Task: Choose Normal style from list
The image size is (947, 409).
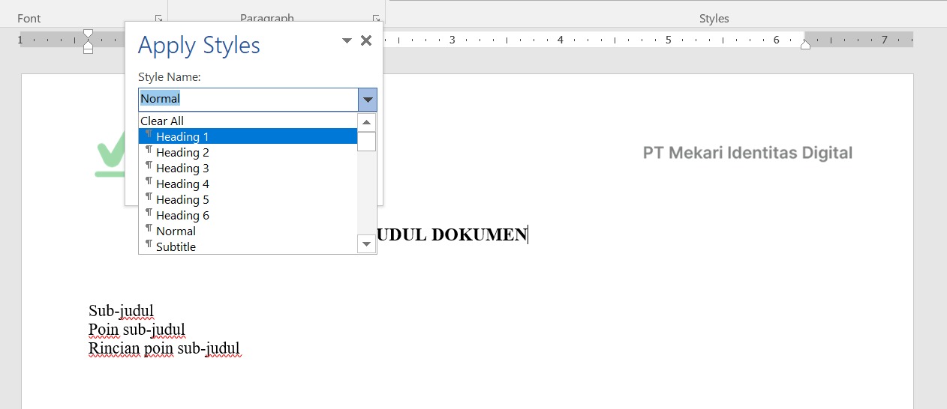Action: point(248,231)
